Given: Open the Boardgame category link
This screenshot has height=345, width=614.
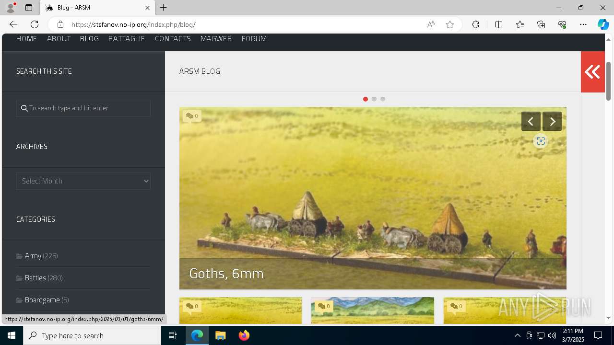Looking at the screenshot, I should 42,300.
